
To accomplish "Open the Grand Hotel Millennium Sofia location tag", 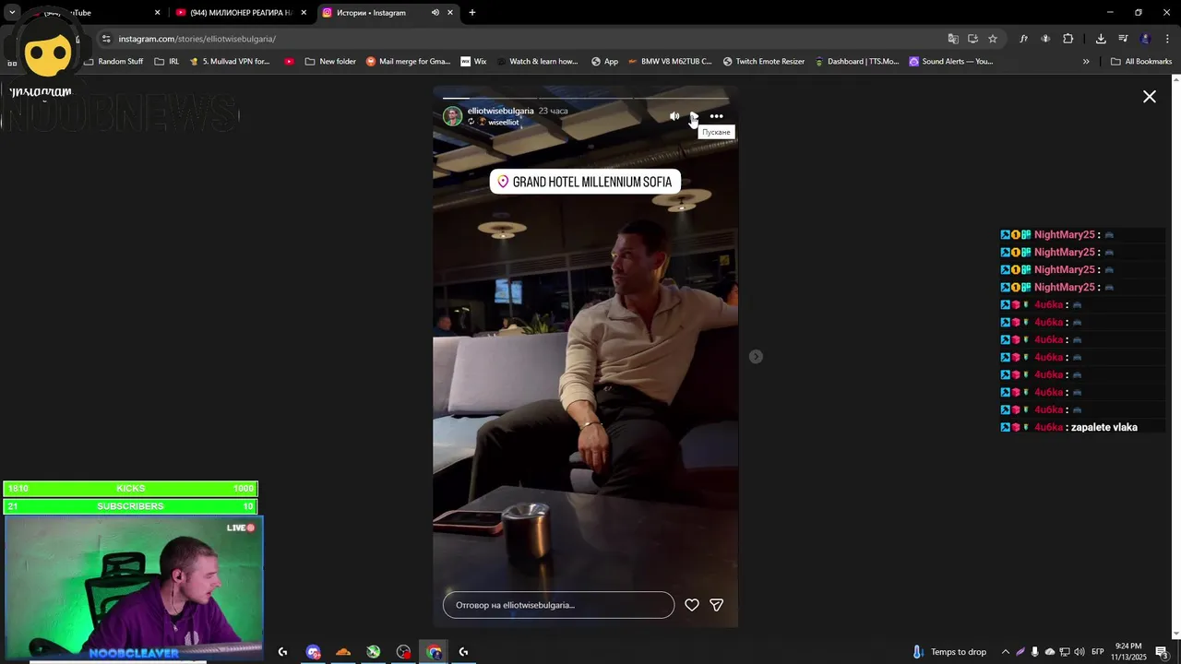I will (585, 182).
